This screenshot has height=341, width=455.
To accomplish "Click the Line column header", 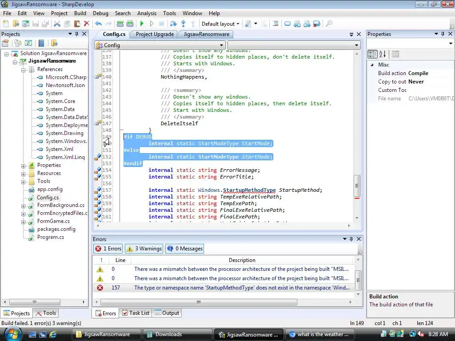I will point(120,260).
